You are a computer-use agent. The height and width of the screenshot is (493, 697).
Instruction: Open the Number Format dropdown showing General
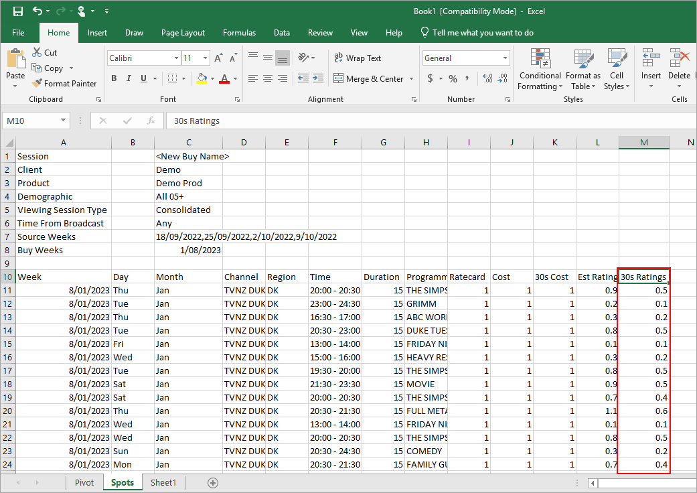[x=505, y=58]
